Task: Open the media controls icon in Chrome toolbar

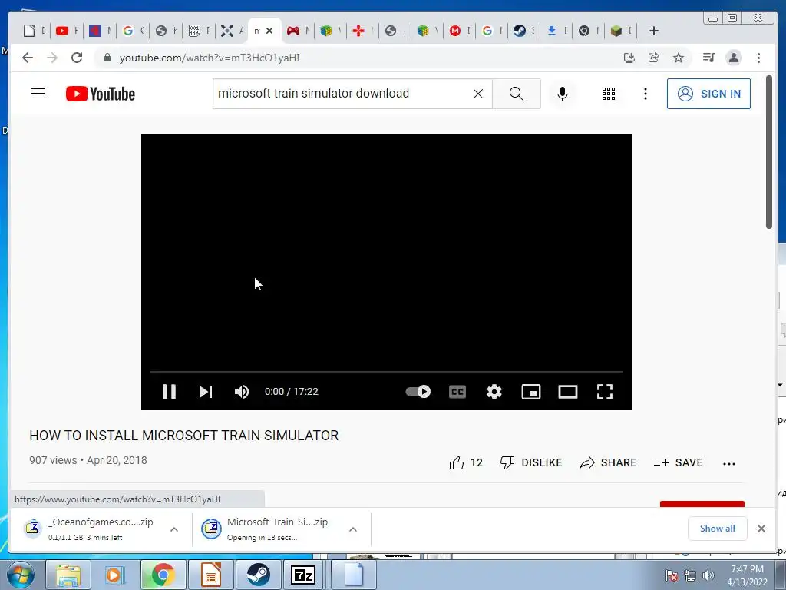Action: (x=708, y=58)
